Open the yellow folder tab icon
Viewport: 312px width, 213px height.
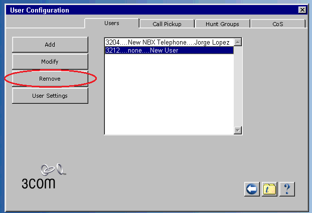269,189
